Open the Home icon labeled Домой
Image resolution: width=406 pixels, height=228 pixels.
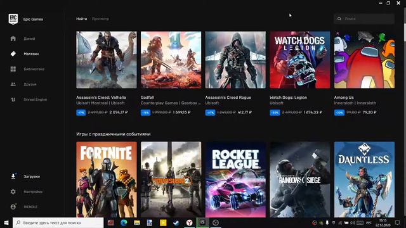pos(13,39)
